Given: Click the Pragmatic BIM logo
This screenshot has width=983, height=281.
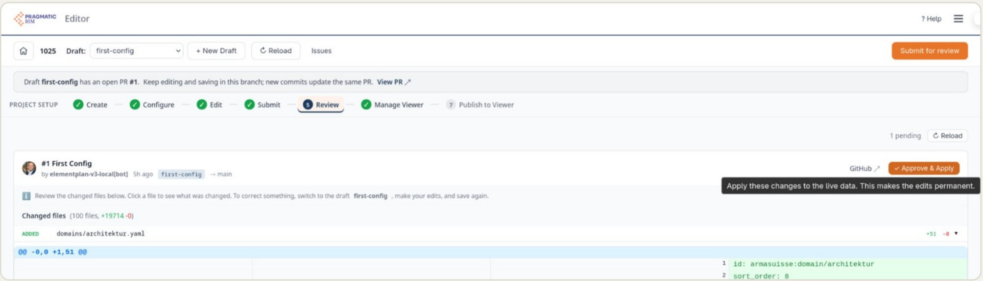Looking at the screenshot, I should 35,19.
